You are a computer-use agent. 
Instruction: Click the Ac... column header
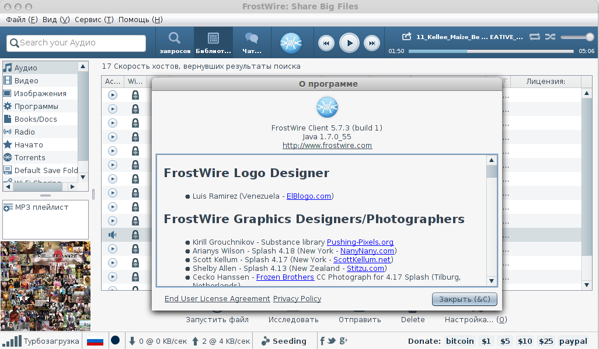point(113,81)
